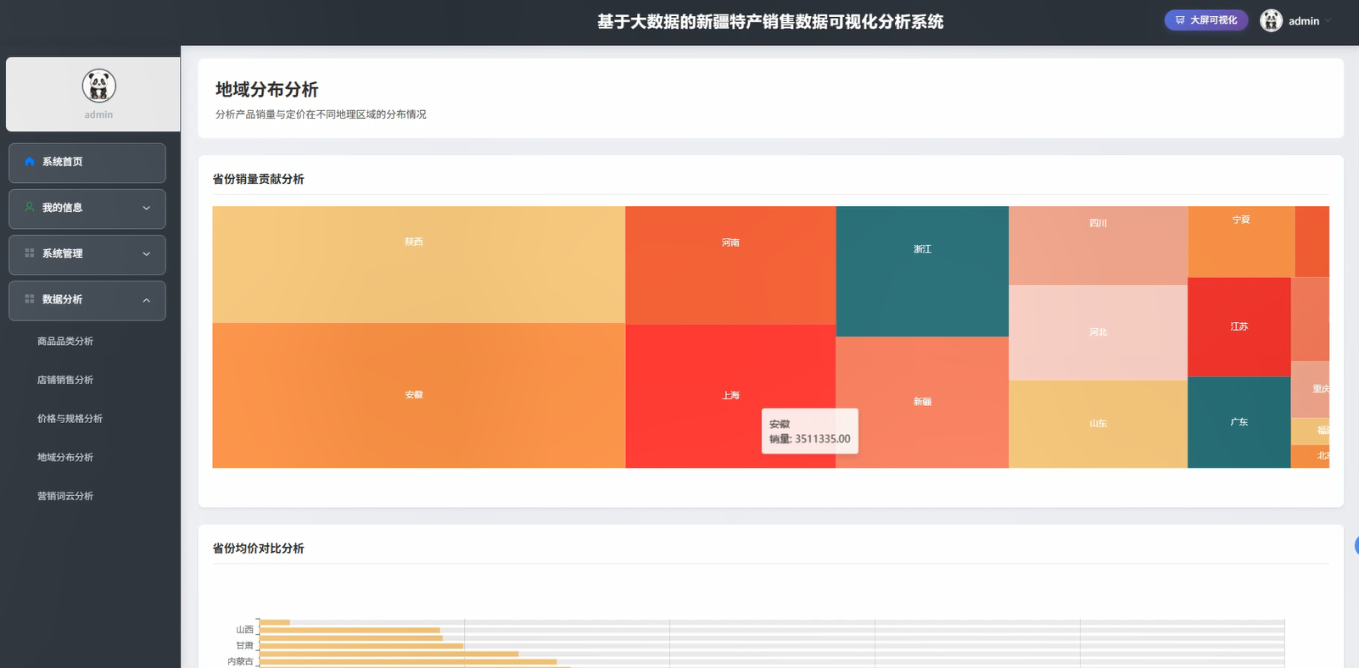Open 店铺销售分析 submenu item
The width and height of the screenshot is (1359, 668).
65,380
